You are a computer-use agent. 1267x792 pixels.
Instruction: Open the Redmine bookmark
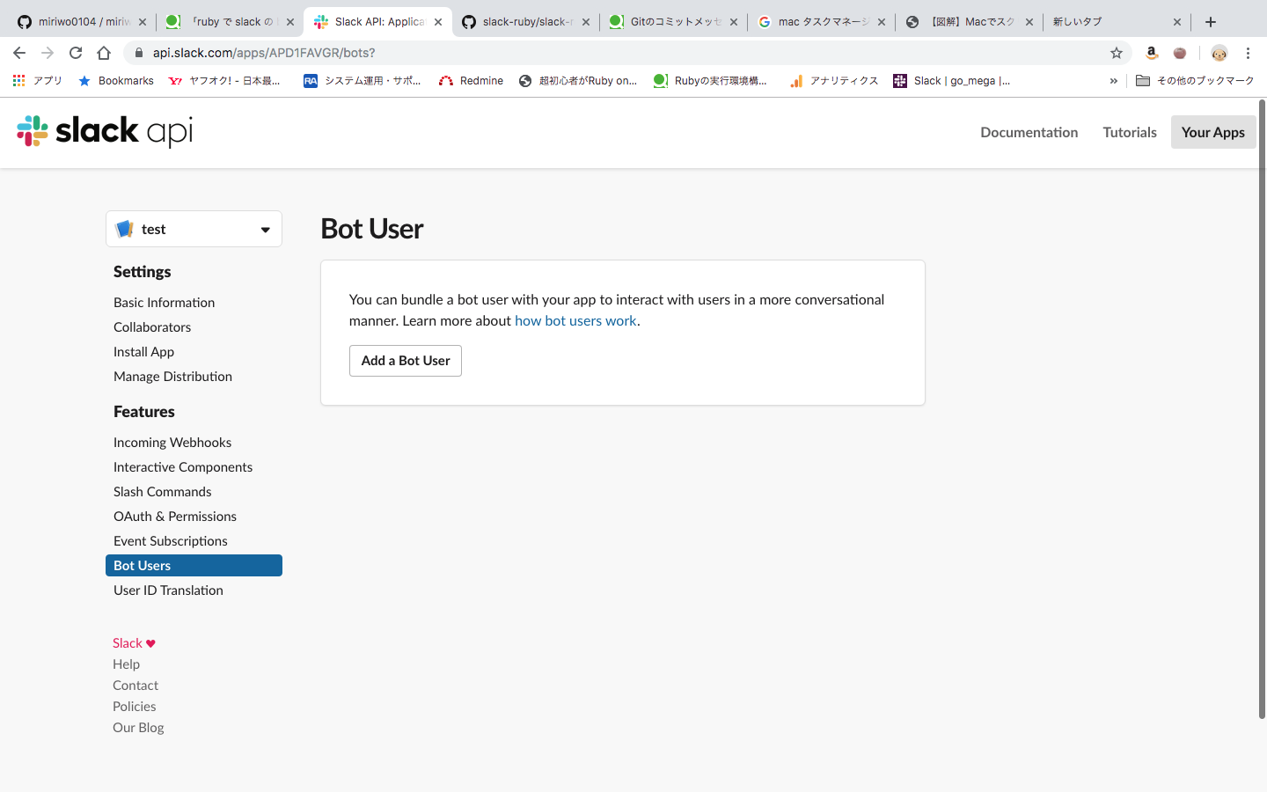tap(472, 81)
